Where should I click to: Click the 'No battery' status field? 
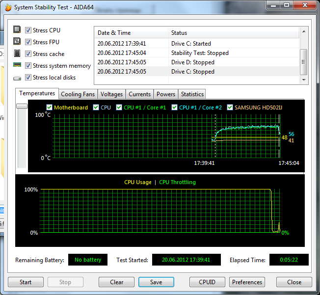(x=88, y=260)
